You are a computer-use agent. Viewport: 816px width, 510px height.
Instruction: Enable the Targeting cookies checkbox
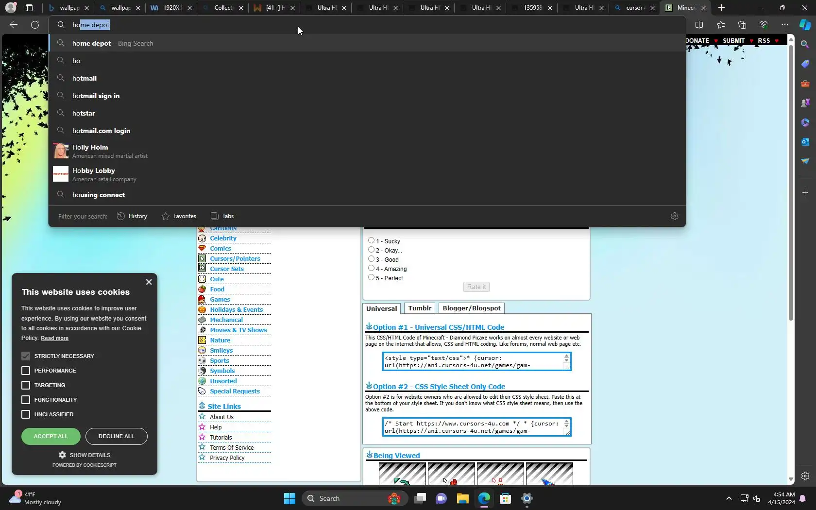26,385
